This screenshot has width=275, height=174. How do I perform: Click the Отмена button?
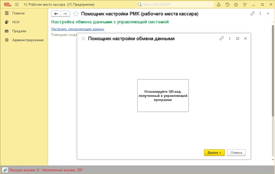point(236,153)
